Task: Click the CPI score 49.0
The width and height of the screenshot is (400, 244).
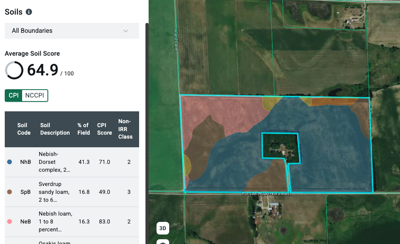Action: click(x=105, y=192)
